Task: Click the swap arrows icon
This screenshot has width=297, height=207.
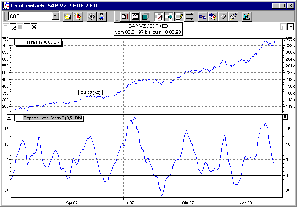Action: [190, 17]
